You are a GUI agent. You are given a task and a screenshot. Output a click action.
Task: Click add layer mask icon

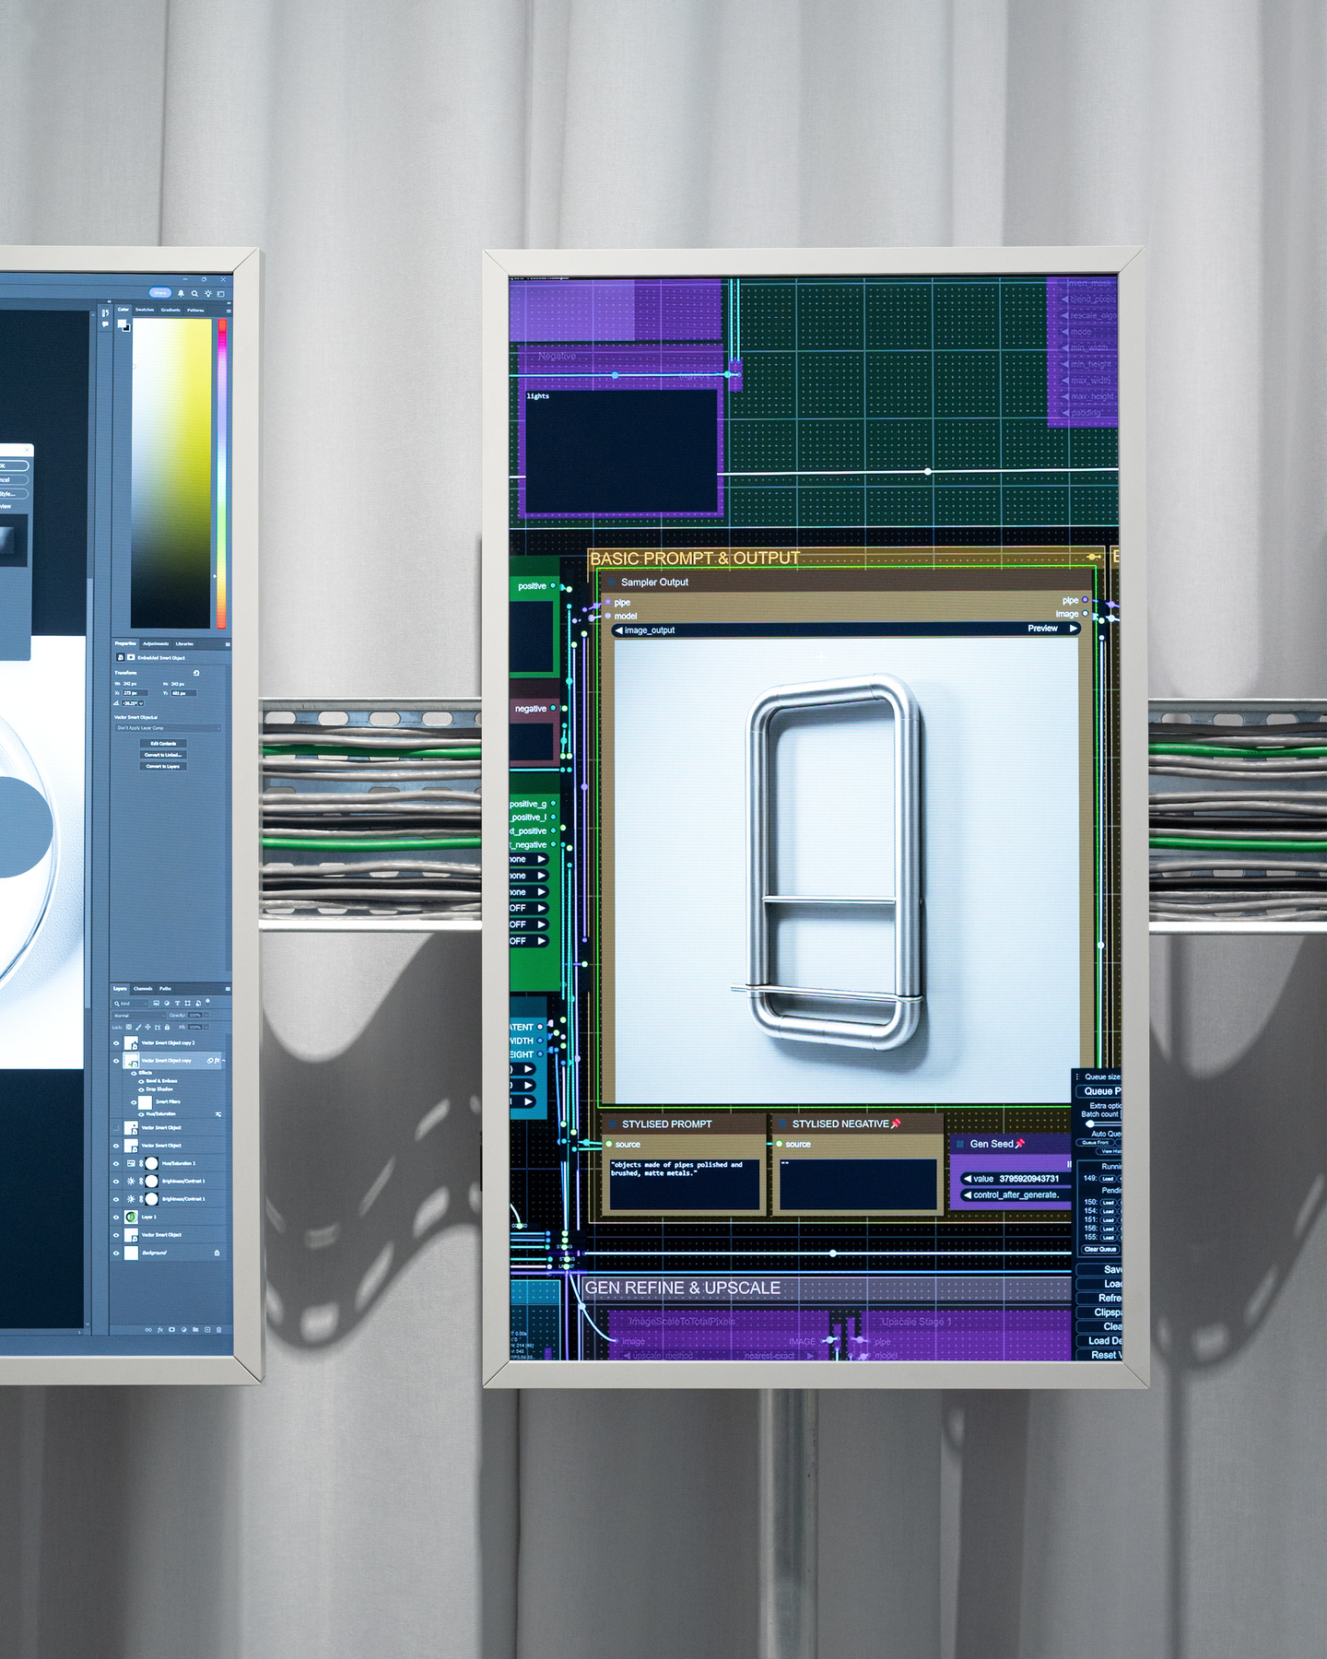pyautogui.click(x=171, y=1330)
